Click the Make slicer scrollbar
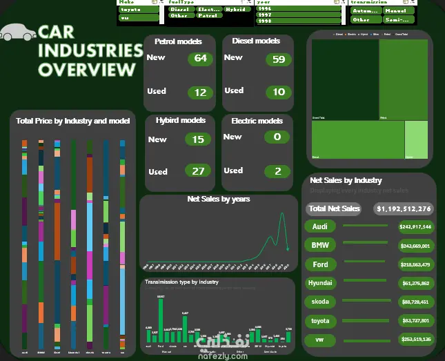The image size is (445, 361). [x=161, y=14]
